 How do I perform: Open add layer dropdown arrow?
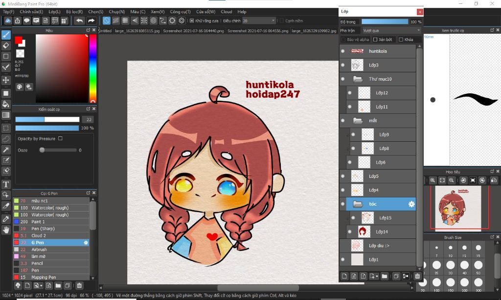(x=377, y=277)
